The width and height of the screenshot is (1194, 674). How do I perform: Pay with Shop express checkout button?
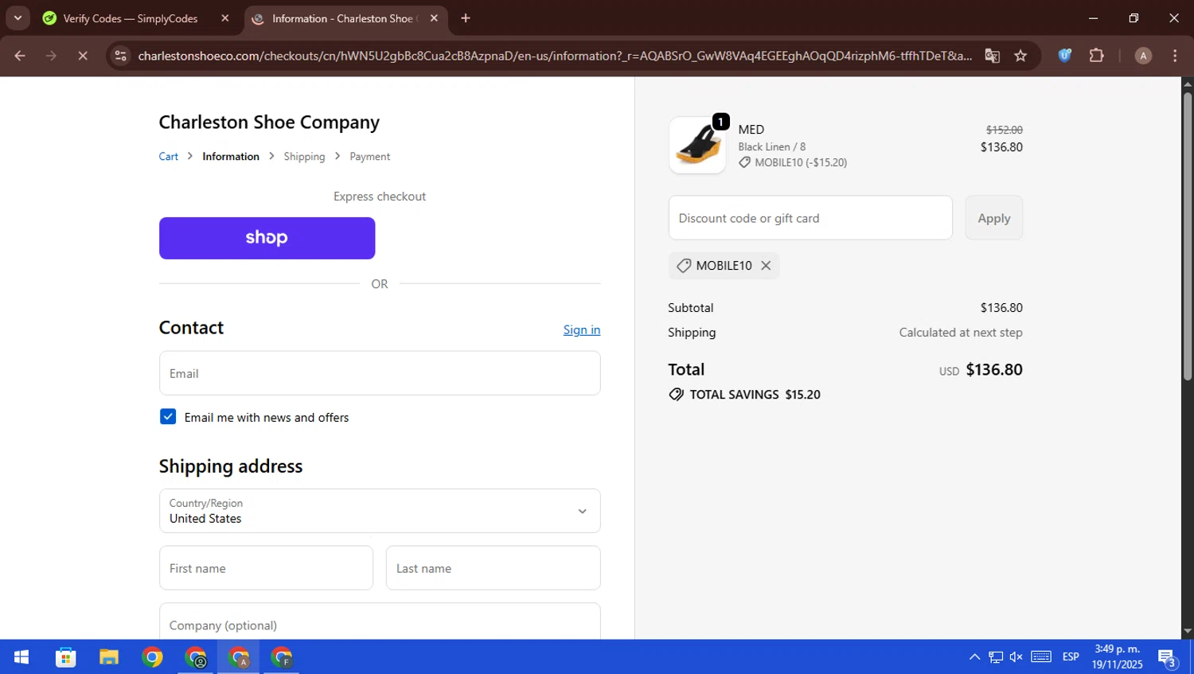267,238
